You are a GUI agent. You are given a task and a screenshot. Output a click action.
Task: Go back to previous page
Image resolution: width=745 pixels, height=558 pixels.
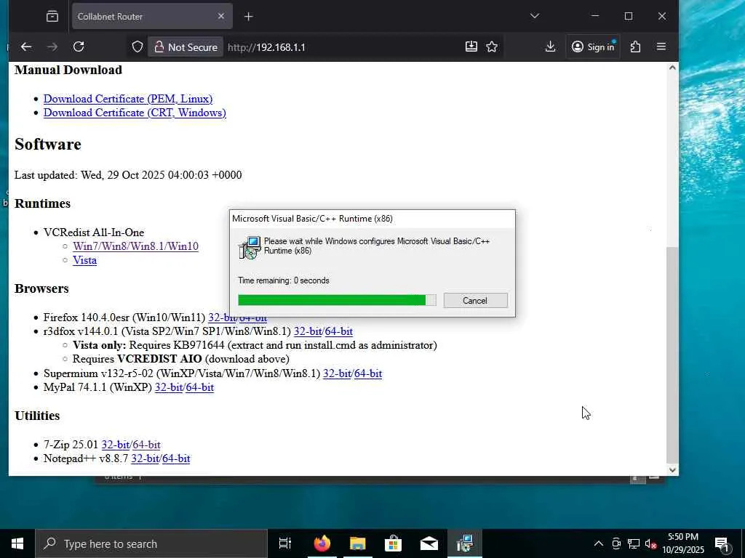point(26,46)
